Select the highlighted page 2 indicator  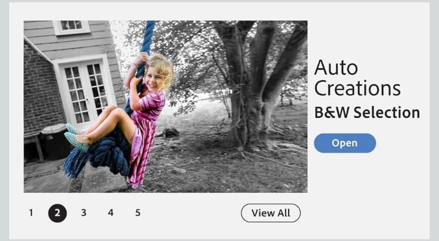pos(57,213)
